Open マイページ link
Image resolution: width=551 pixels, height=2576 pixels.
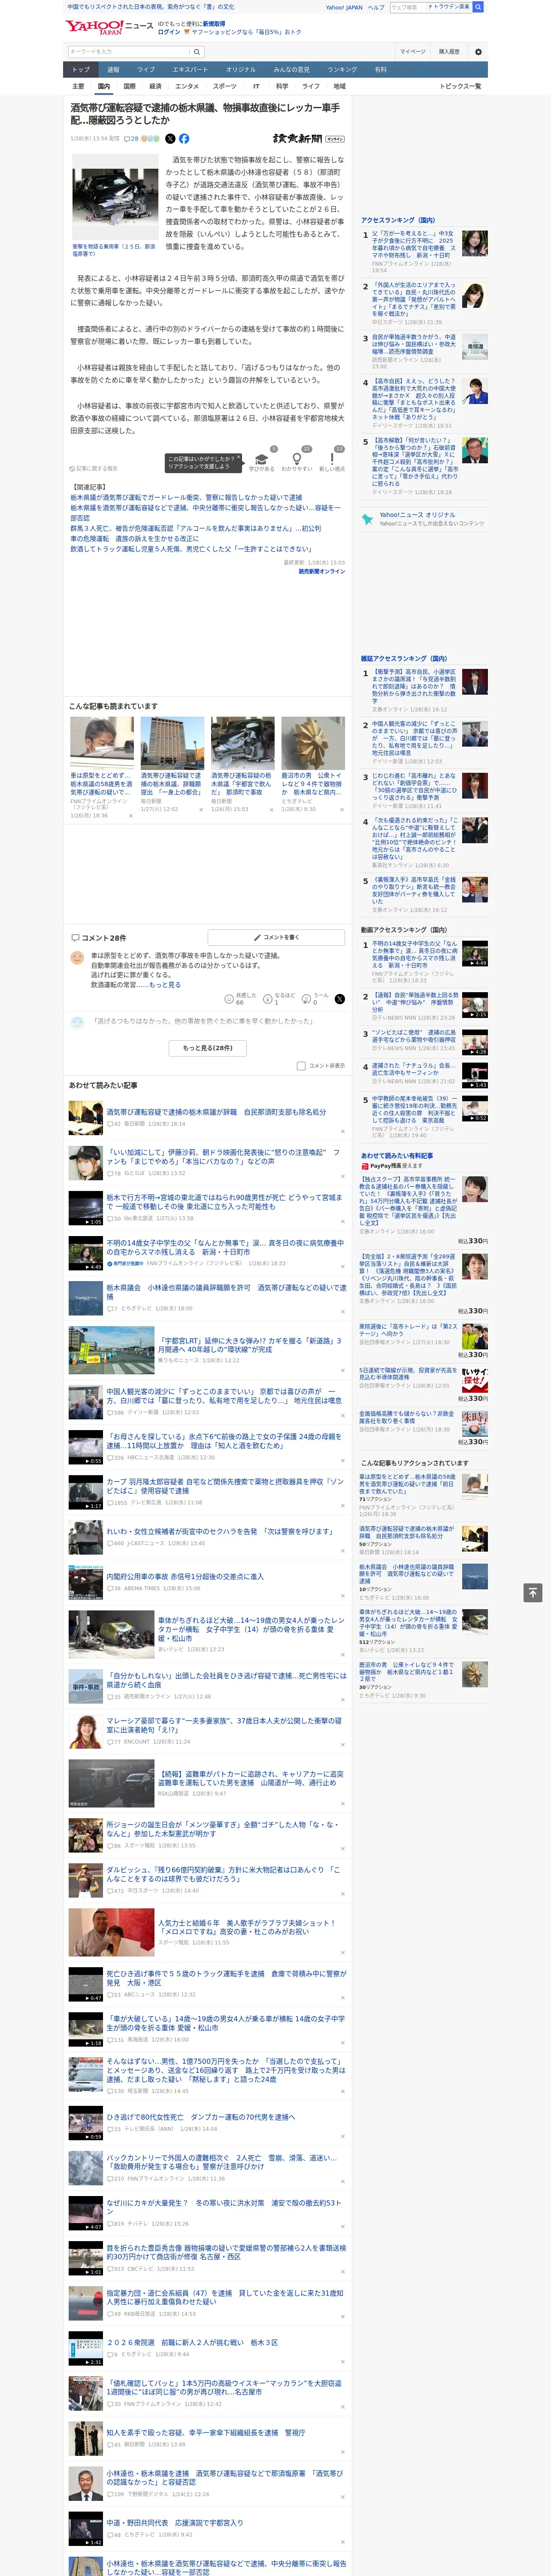[x=412, y=52]
